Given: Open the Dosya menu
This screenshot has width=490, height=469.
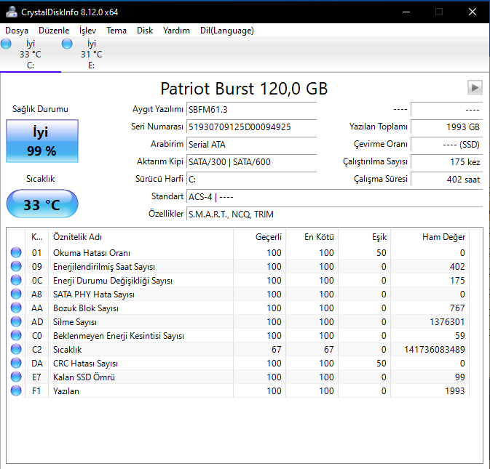Looking at the screenshot, I should pyautogui.click(x=17, y=31).
